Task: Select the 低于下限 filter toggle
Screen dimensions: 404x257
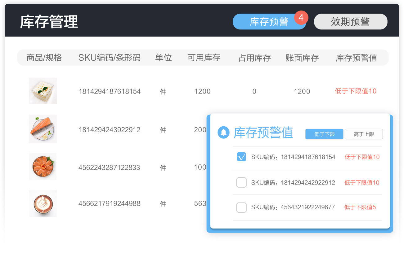Action: click(x=324, y=134)
